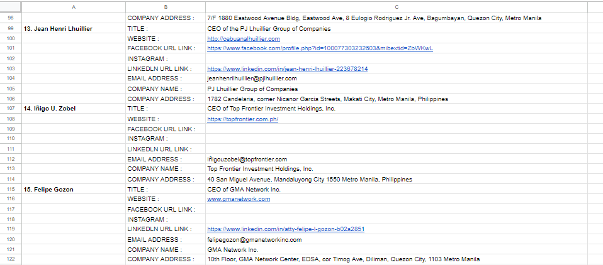Open Jean Henri Lhuillier's Facebook profile link
This screenshot has height=265, width=603.
point(320,48)
